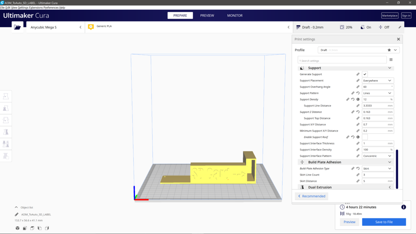This screenshot has height=234, width=416.
Task: Click the Save to File button
Action: click(x=383, y=222)
